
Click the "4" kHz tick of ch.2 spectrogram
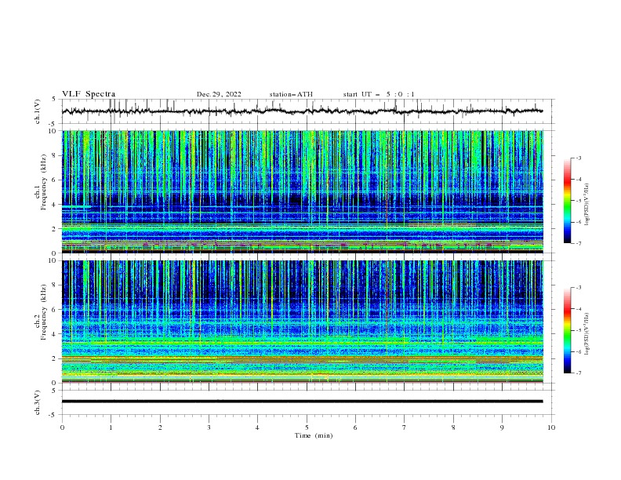[x=54, y=334]
